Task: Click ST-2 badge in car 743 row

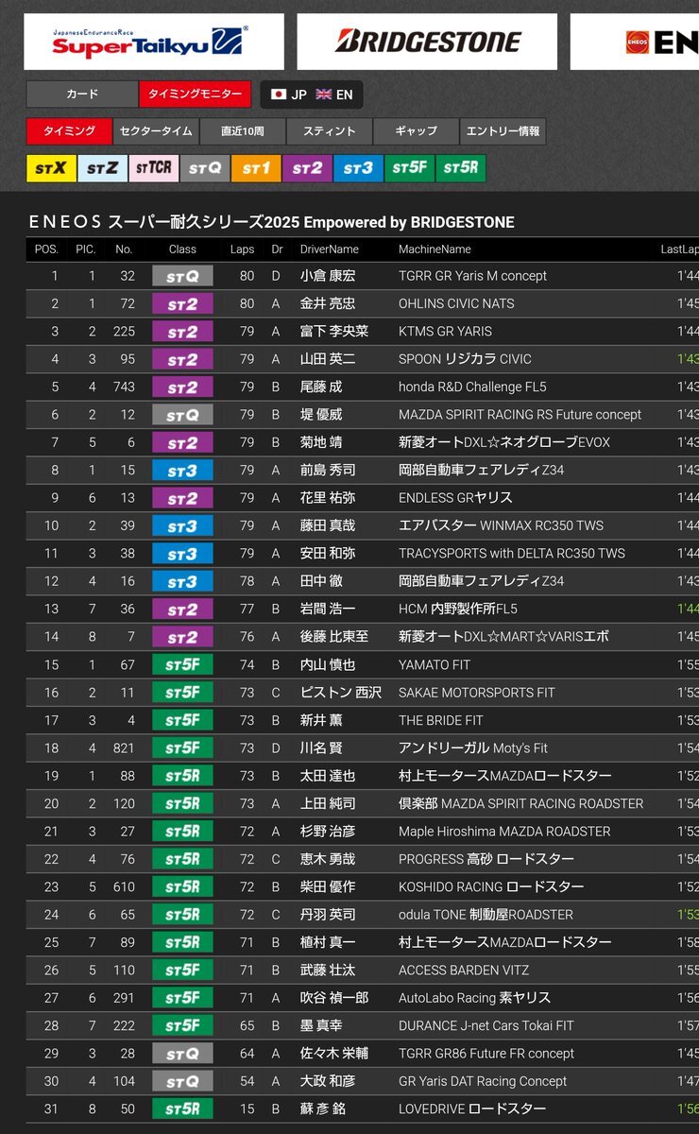Action: tap(182, 387)
